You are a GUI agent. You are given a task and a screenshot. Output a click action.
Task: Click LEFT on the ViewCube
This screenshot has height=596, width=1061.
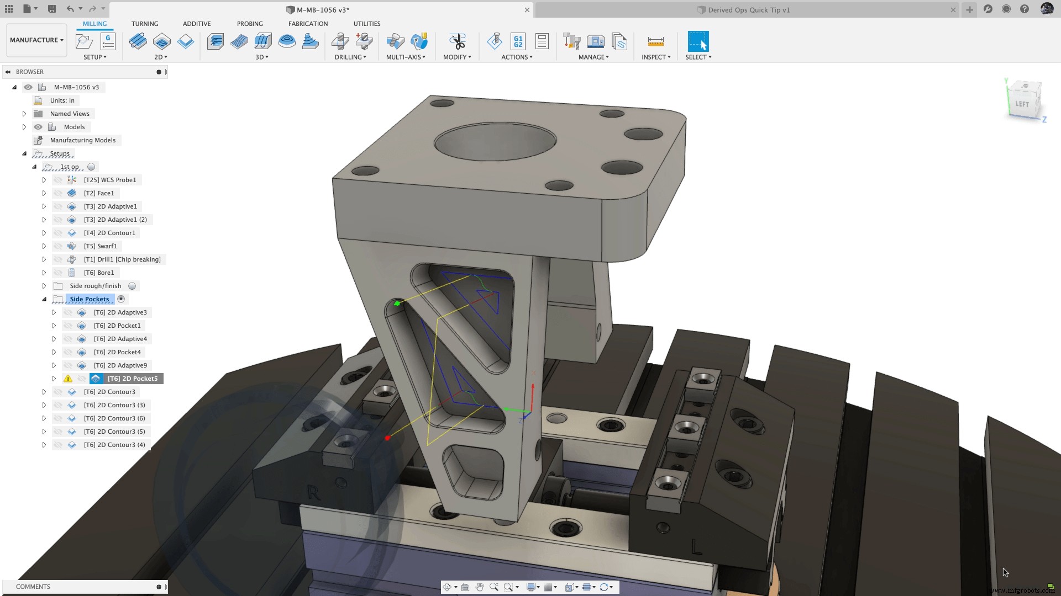tap(1023, 103)
